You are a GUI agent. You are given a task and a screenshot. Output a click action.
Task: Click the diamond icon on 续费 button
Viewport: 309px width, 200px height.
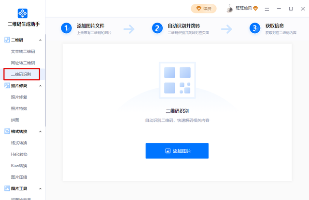(198, 9)
